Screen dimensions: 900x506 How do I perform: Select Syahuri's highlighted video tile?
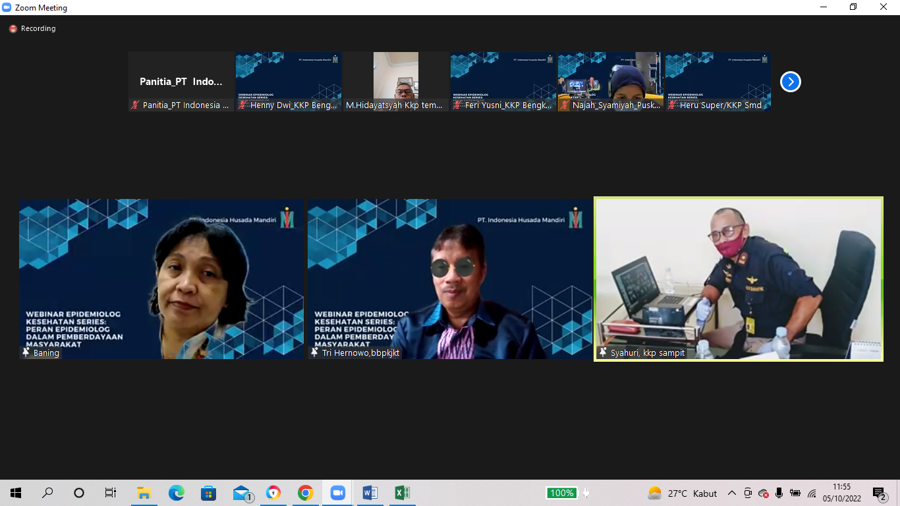[x=739, y=279]
